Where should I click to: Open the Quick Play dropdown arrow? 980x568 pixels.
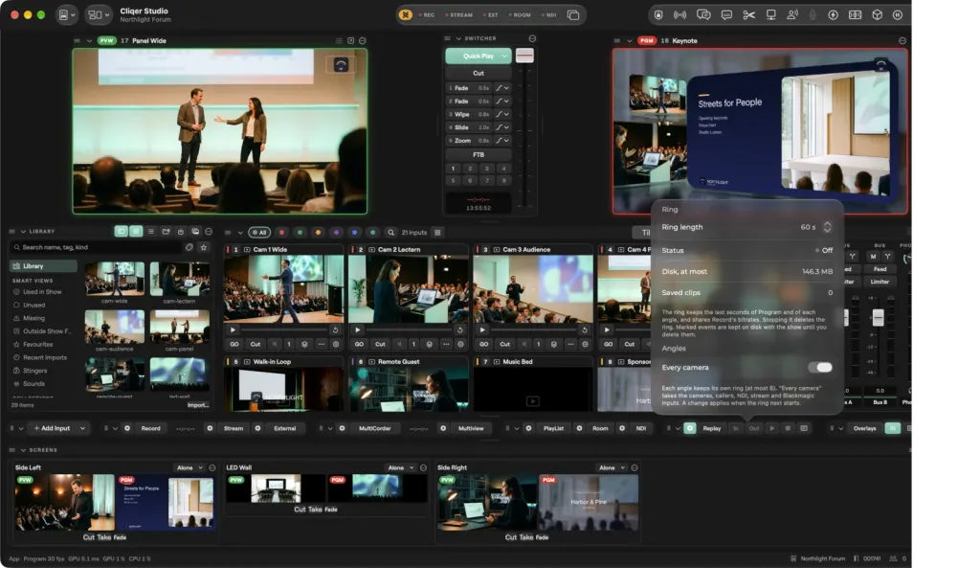(x=504, y=56)
